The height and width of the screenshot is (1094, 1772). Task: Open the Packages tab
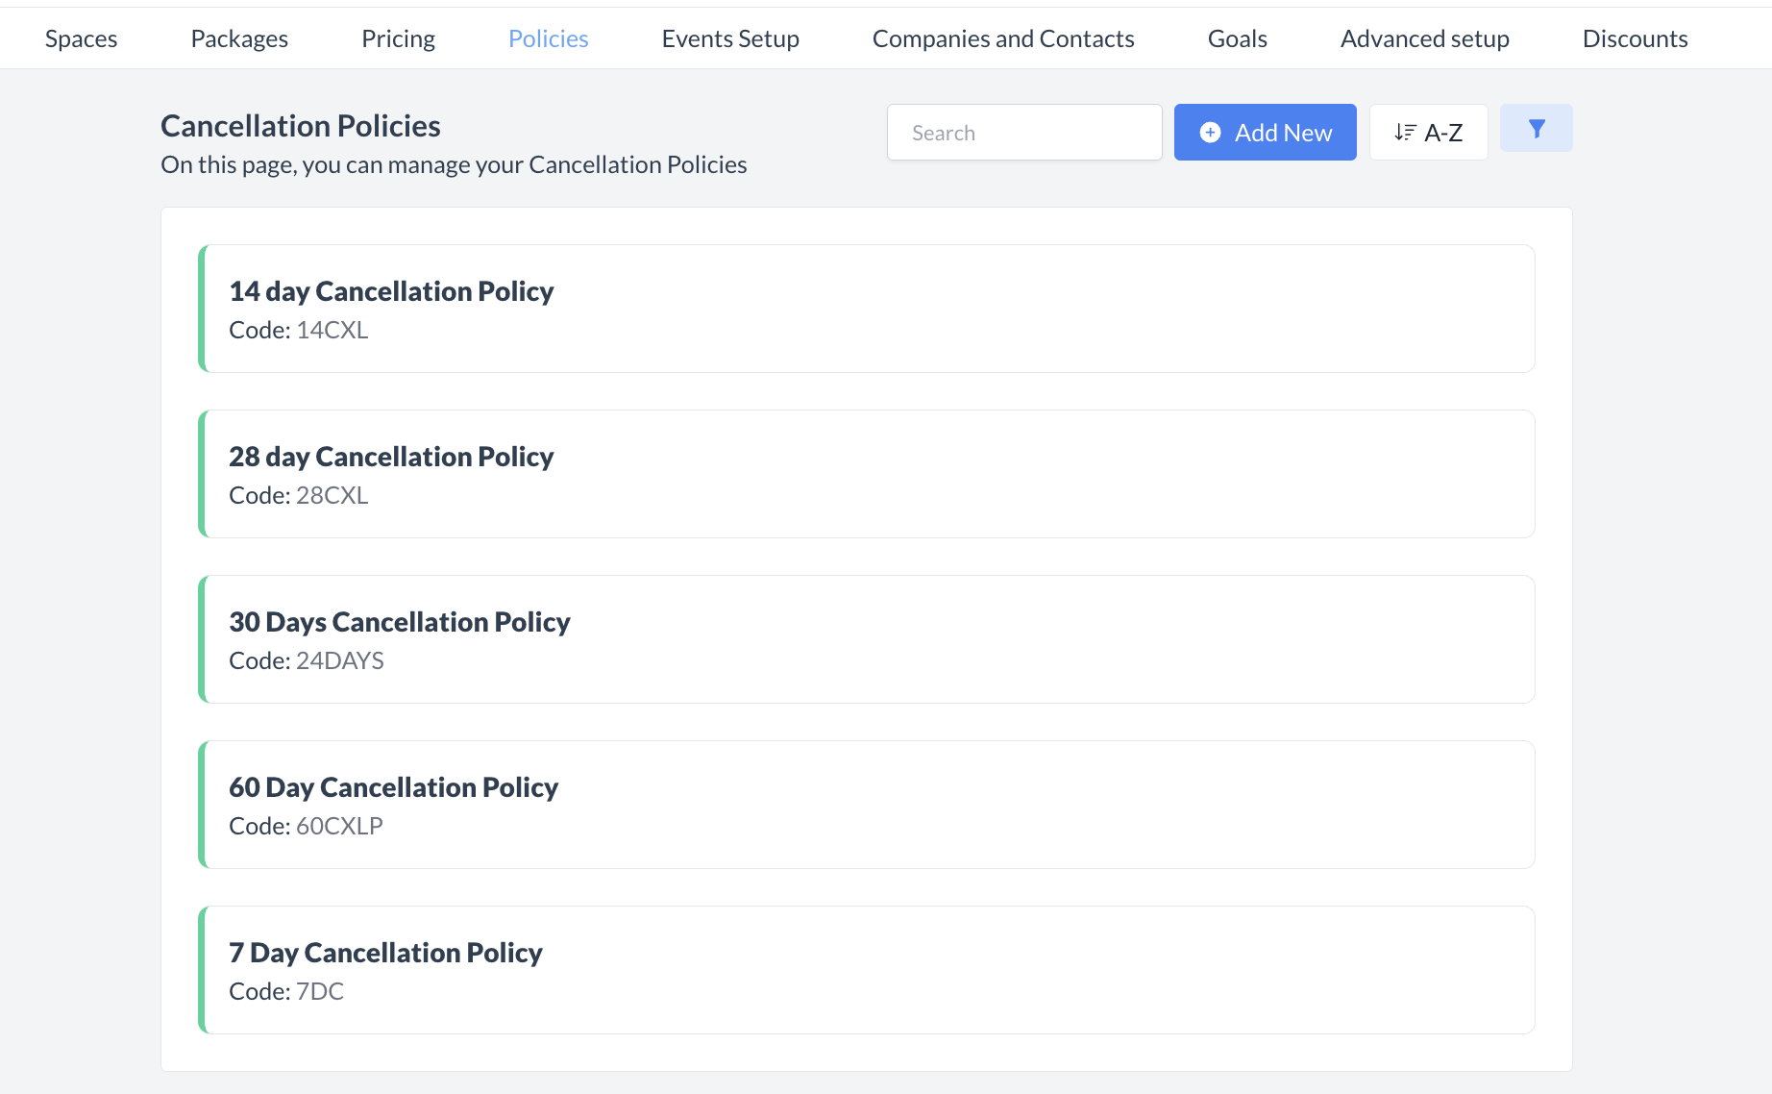tap(239, 38)
